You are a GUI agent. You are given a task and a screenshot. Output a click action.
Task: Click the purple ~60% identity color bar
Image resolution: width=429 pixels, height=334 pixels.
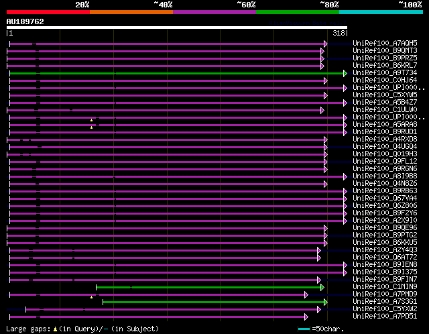214,12
